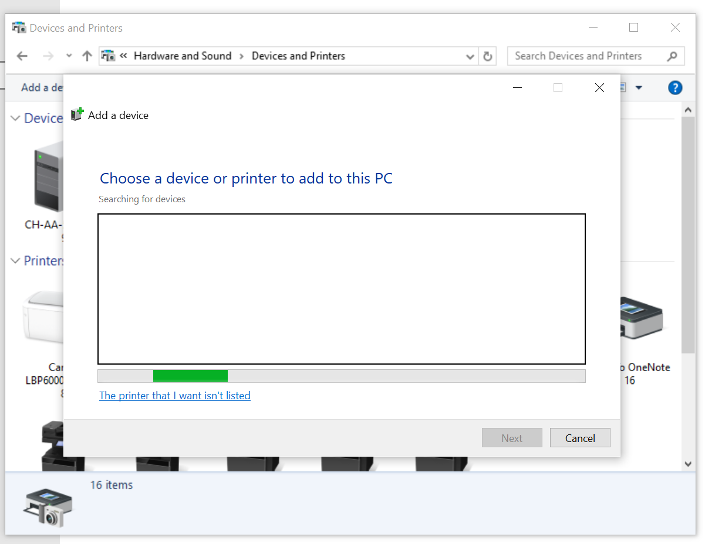The width and height of the screenshot is (705, 544).
Task: Open 'The printer that I want isn't listed'
Action: pos(175,396)
